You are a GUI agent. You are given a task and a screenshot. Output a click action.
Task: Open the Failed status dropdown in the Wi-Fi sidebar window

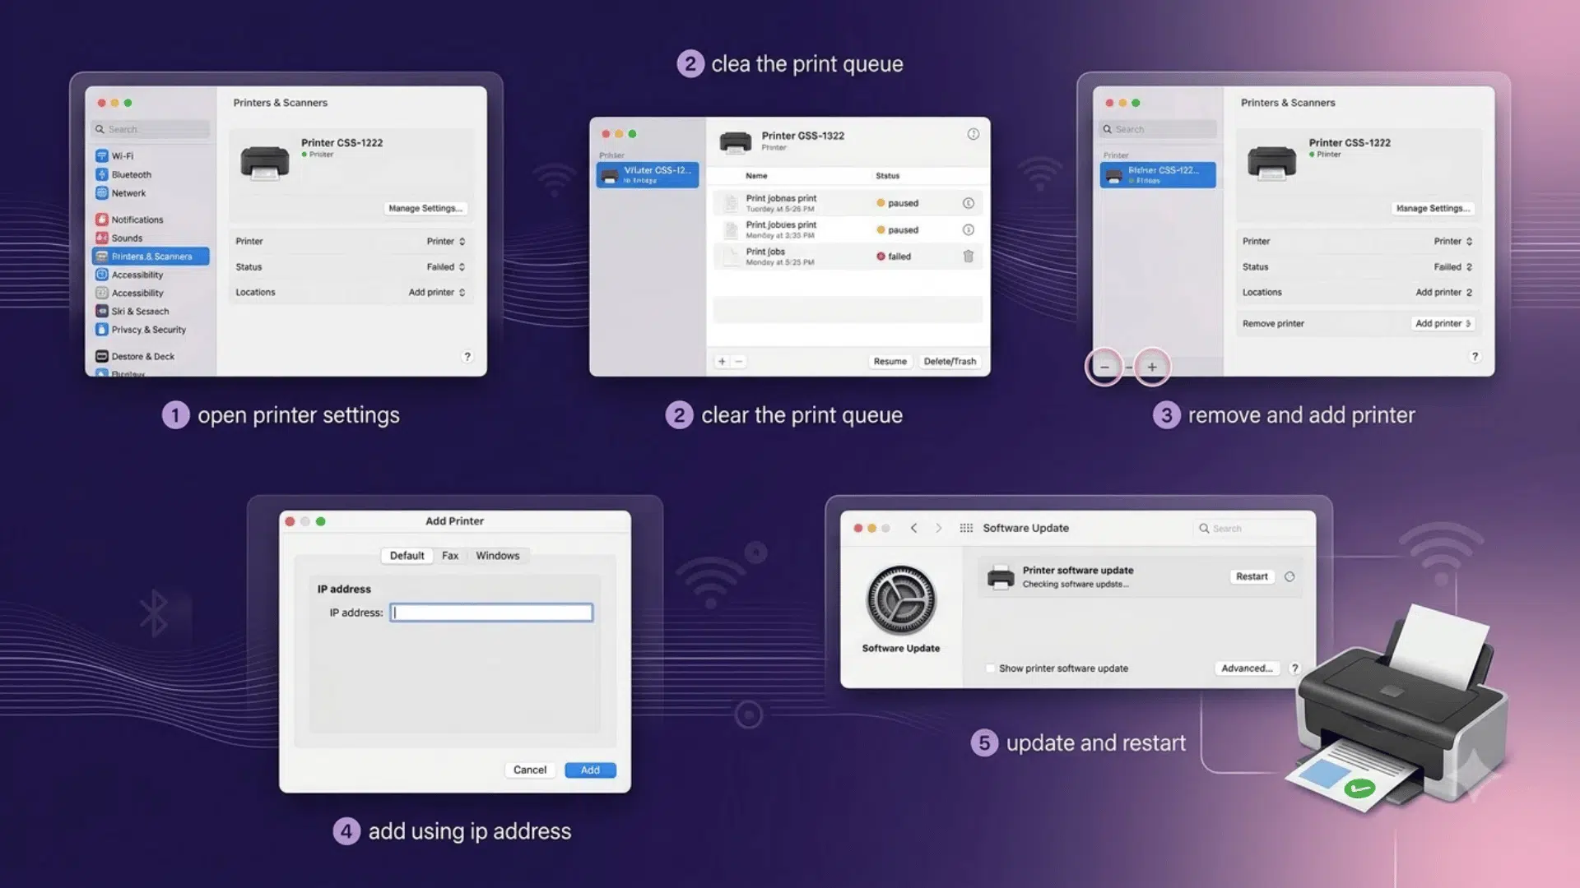click(x=446, y=266)
